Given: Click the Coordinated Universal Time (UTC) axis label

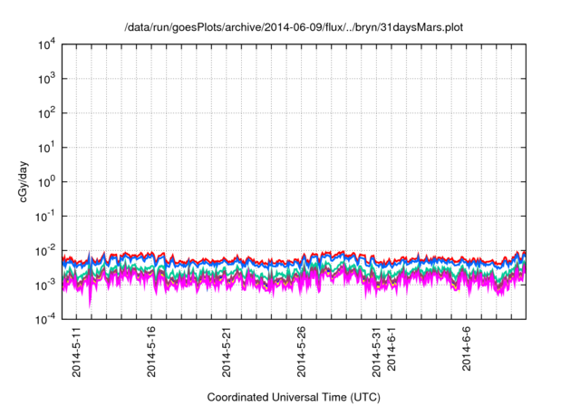Looking at the screenshot, I should tap(295, 398).
